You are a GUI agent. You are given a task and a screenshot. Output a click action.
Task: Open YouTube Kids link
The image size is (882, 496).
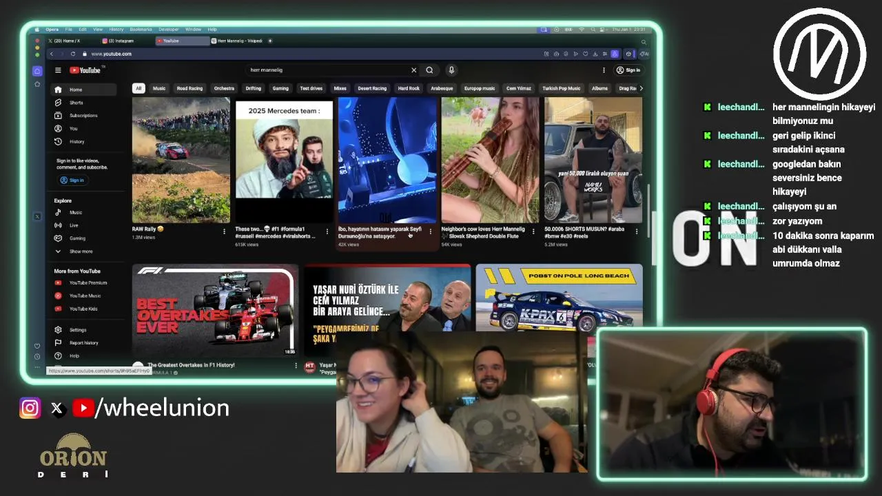coord(83,309)
